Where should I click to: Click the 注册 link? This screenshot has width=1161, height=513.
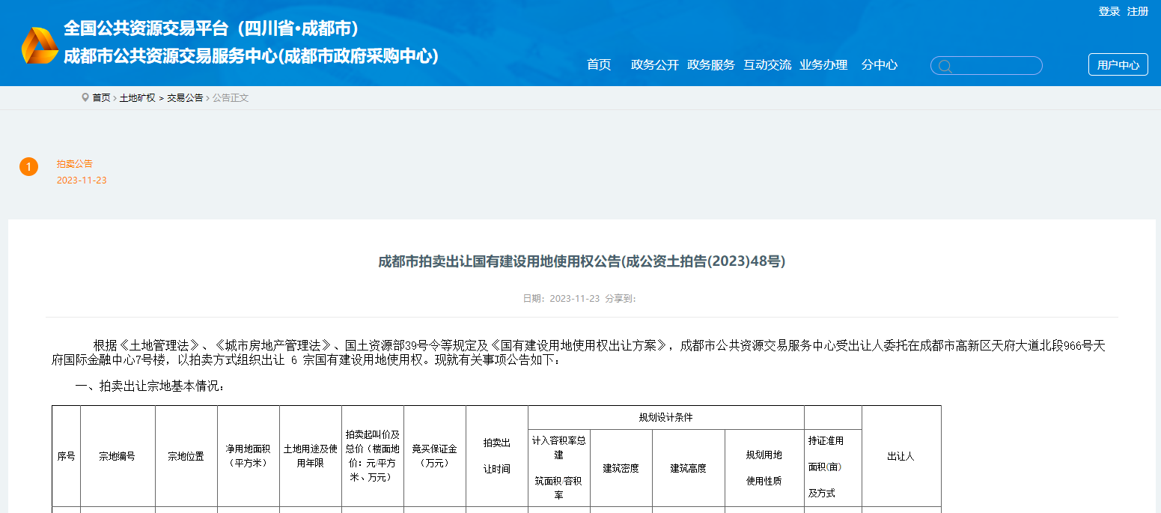1138,11
